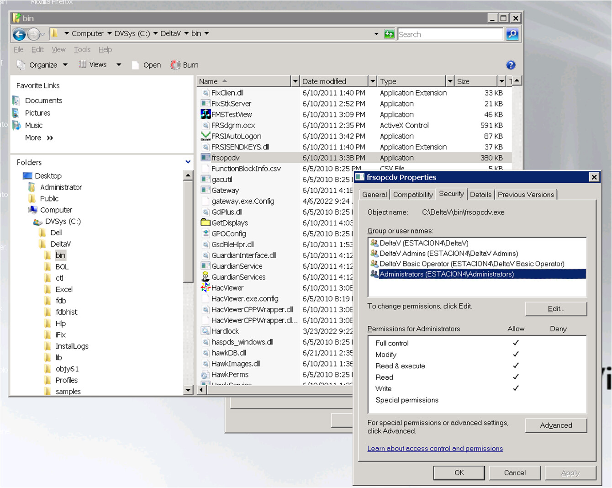
Task: Open the Organize dropdown menu
Action: point(42,65)
